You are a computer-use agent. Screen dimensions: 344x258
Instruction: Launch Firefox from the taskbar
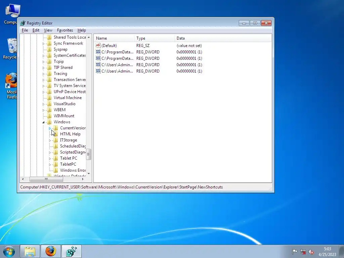pyautogui.click(x=51, y=251)
